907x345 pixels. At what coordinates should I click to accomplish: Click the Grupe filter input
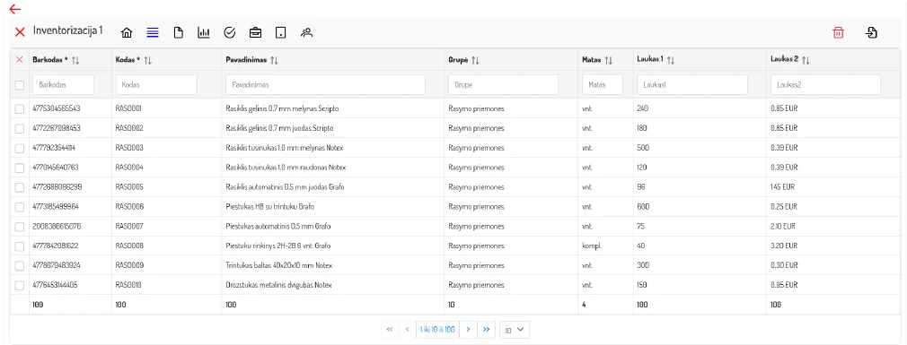(x=503, y=85)
